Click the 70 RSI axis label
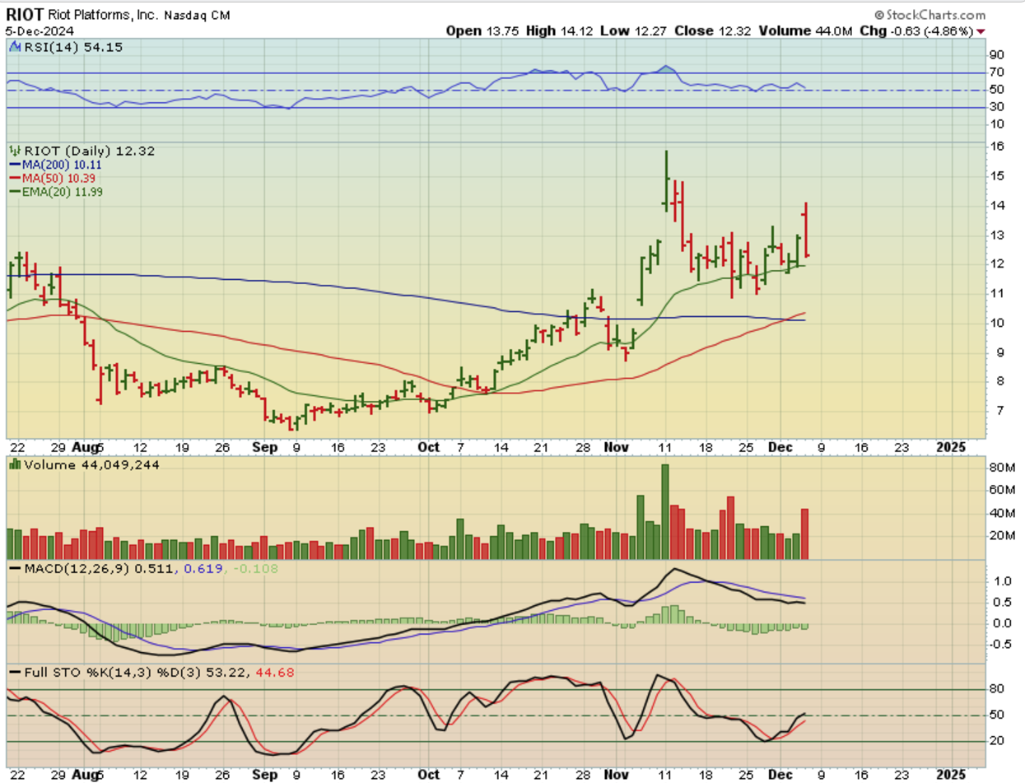 pyautogui.click(x=996, y=72)
